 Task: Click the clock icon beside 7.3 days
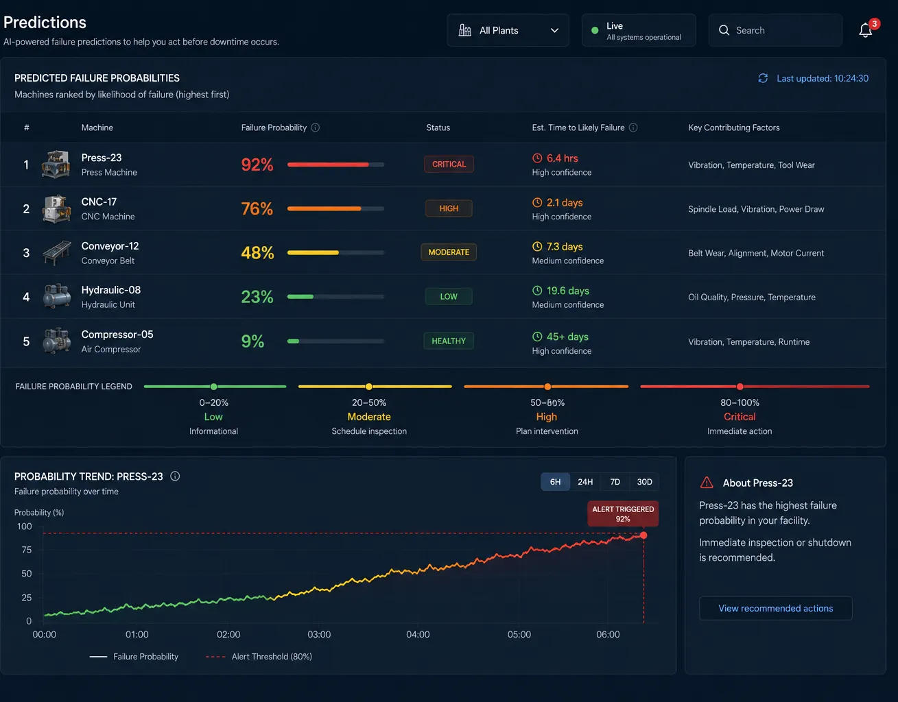(x=537, y=246)
